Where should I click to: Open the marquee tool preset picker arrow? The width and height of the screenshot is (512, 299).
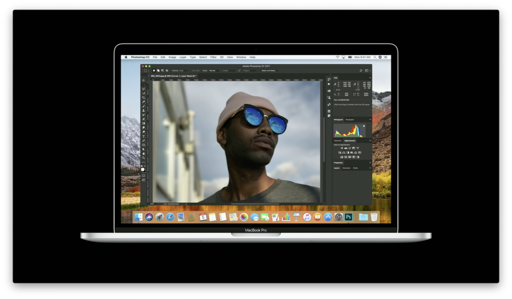pyautogui.click(x=148, y=71)
